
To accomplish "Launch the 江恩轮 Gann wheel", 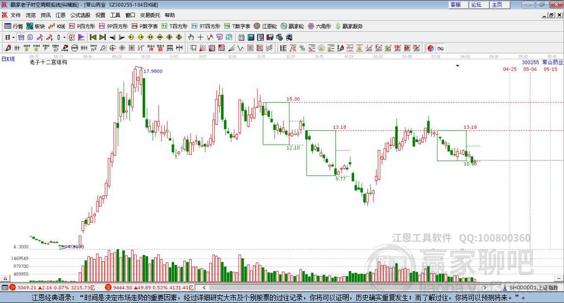I will 265,26.
